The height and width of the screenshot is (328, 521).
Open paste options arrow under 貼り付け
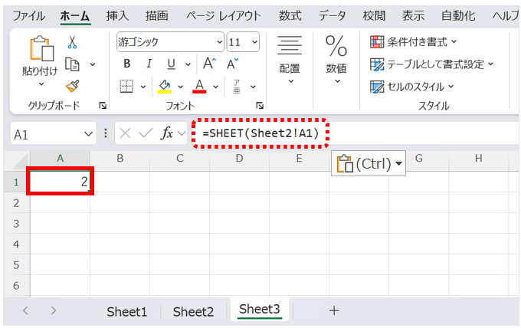click(x=41, y=84)
